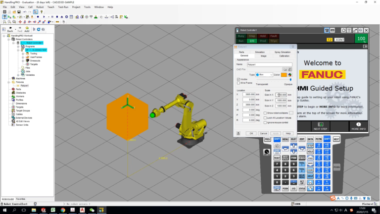Click the mouse commands hand icon
The width and height of the screenshot is (380, 214).
point(64,22)
